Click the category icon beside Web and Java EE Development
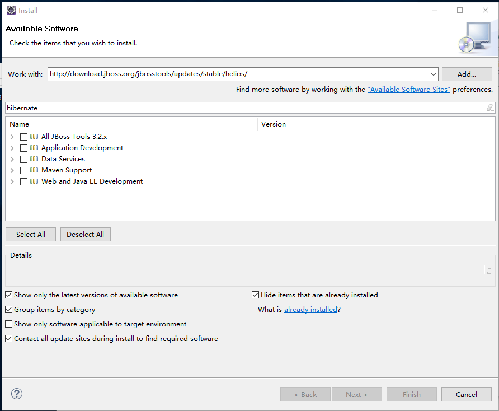This screenshot has width=499, height=411. pos(34,181)
